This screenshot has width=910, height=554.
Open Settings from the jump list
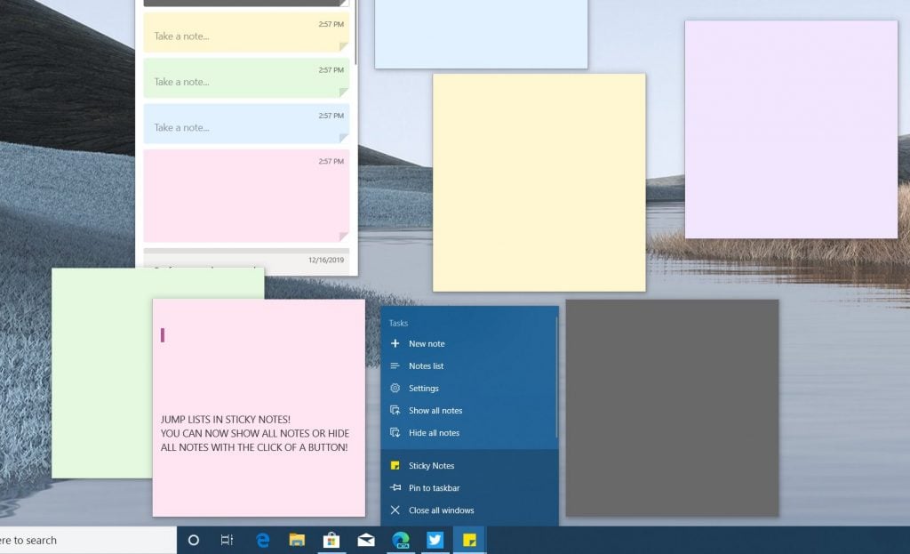coord(423,389)
